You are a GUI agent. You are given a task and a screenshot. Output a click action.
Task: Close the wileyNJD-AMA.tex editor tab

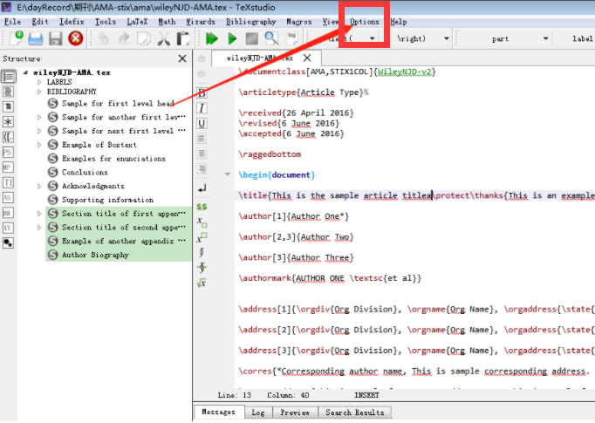[x=307, y=58]
